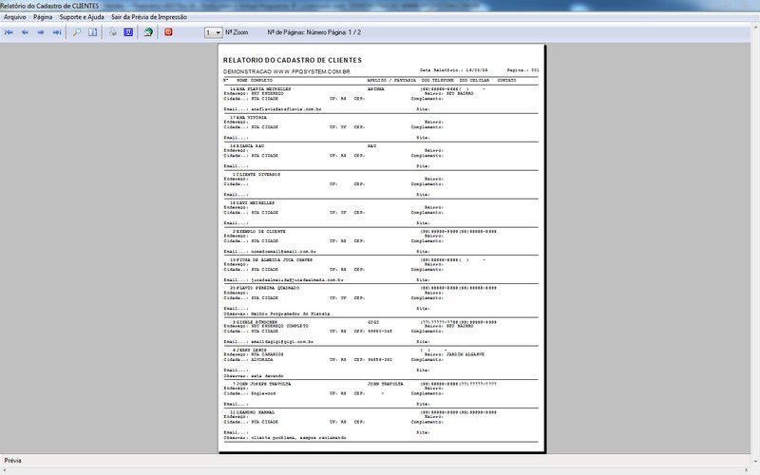
Task: Open the Nº Zoom dropdown
Action: click(x=213, y=32)
